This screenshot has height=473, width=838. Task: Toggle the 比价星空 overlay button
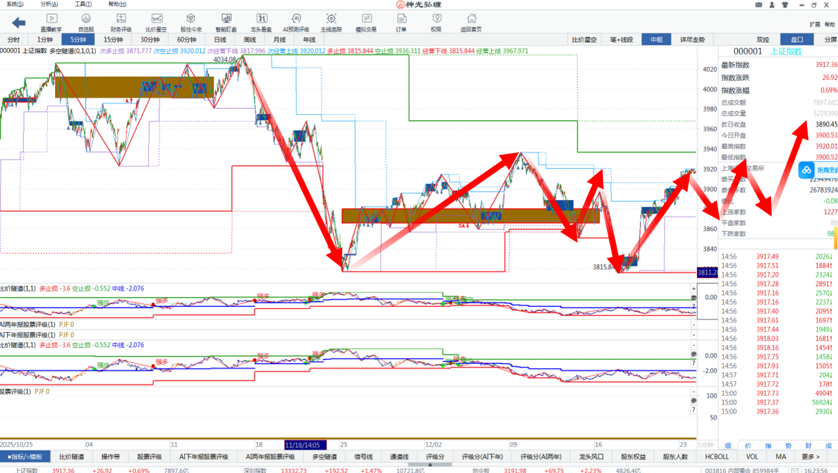pyautogui.click(x=584, y=39)
